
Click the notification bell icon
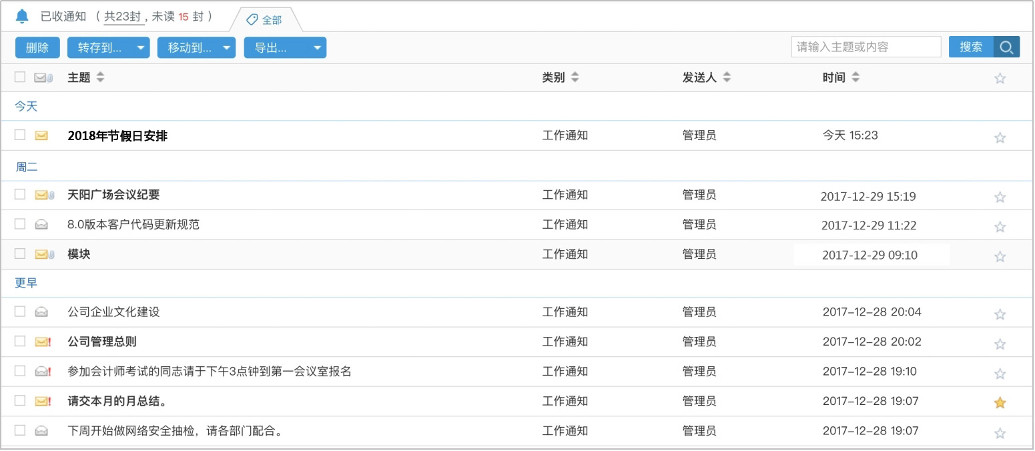(x=22, y=15)
